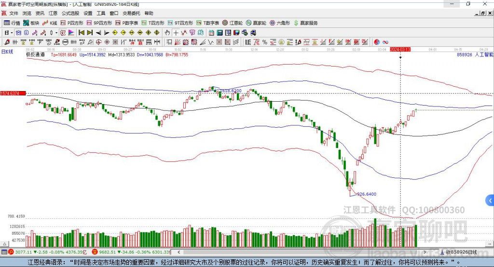This screenshot has width=494, height=267.
Task: Open the 行情 quotes view
Action: 12,23
